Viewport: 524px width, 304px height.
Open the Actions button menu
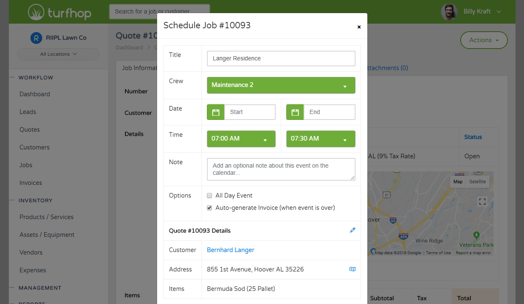point(483,40)
